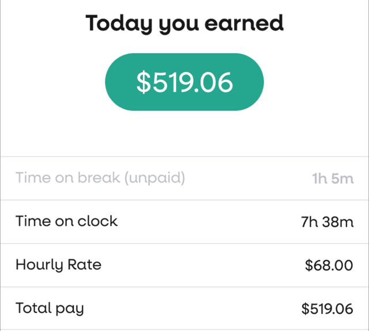Click the word "Hourly" in the rate row

coord(39,265)
